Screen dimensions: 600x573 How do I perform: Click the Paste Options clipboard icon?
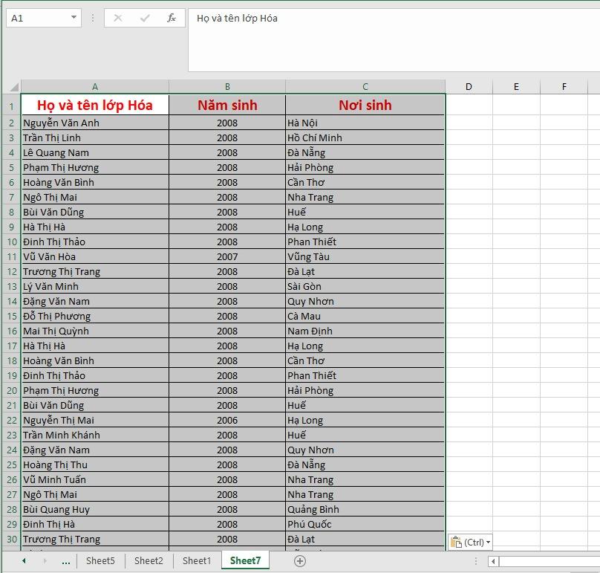point(456,542)
